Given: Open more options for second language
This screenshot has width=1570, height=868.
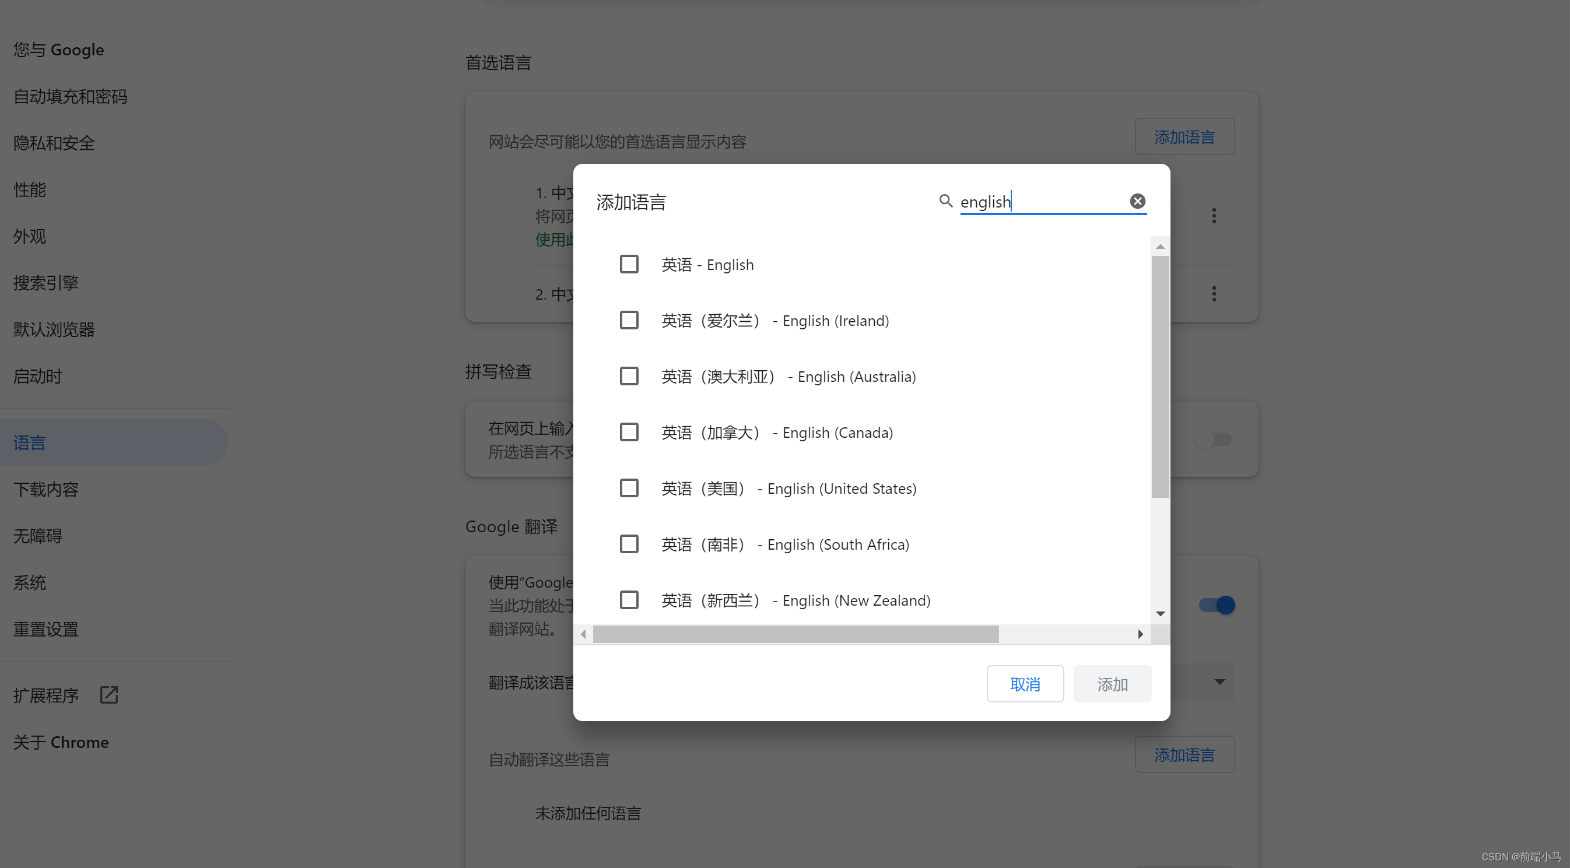Looking at the screenshot, I should click(x=1214, y=294).
